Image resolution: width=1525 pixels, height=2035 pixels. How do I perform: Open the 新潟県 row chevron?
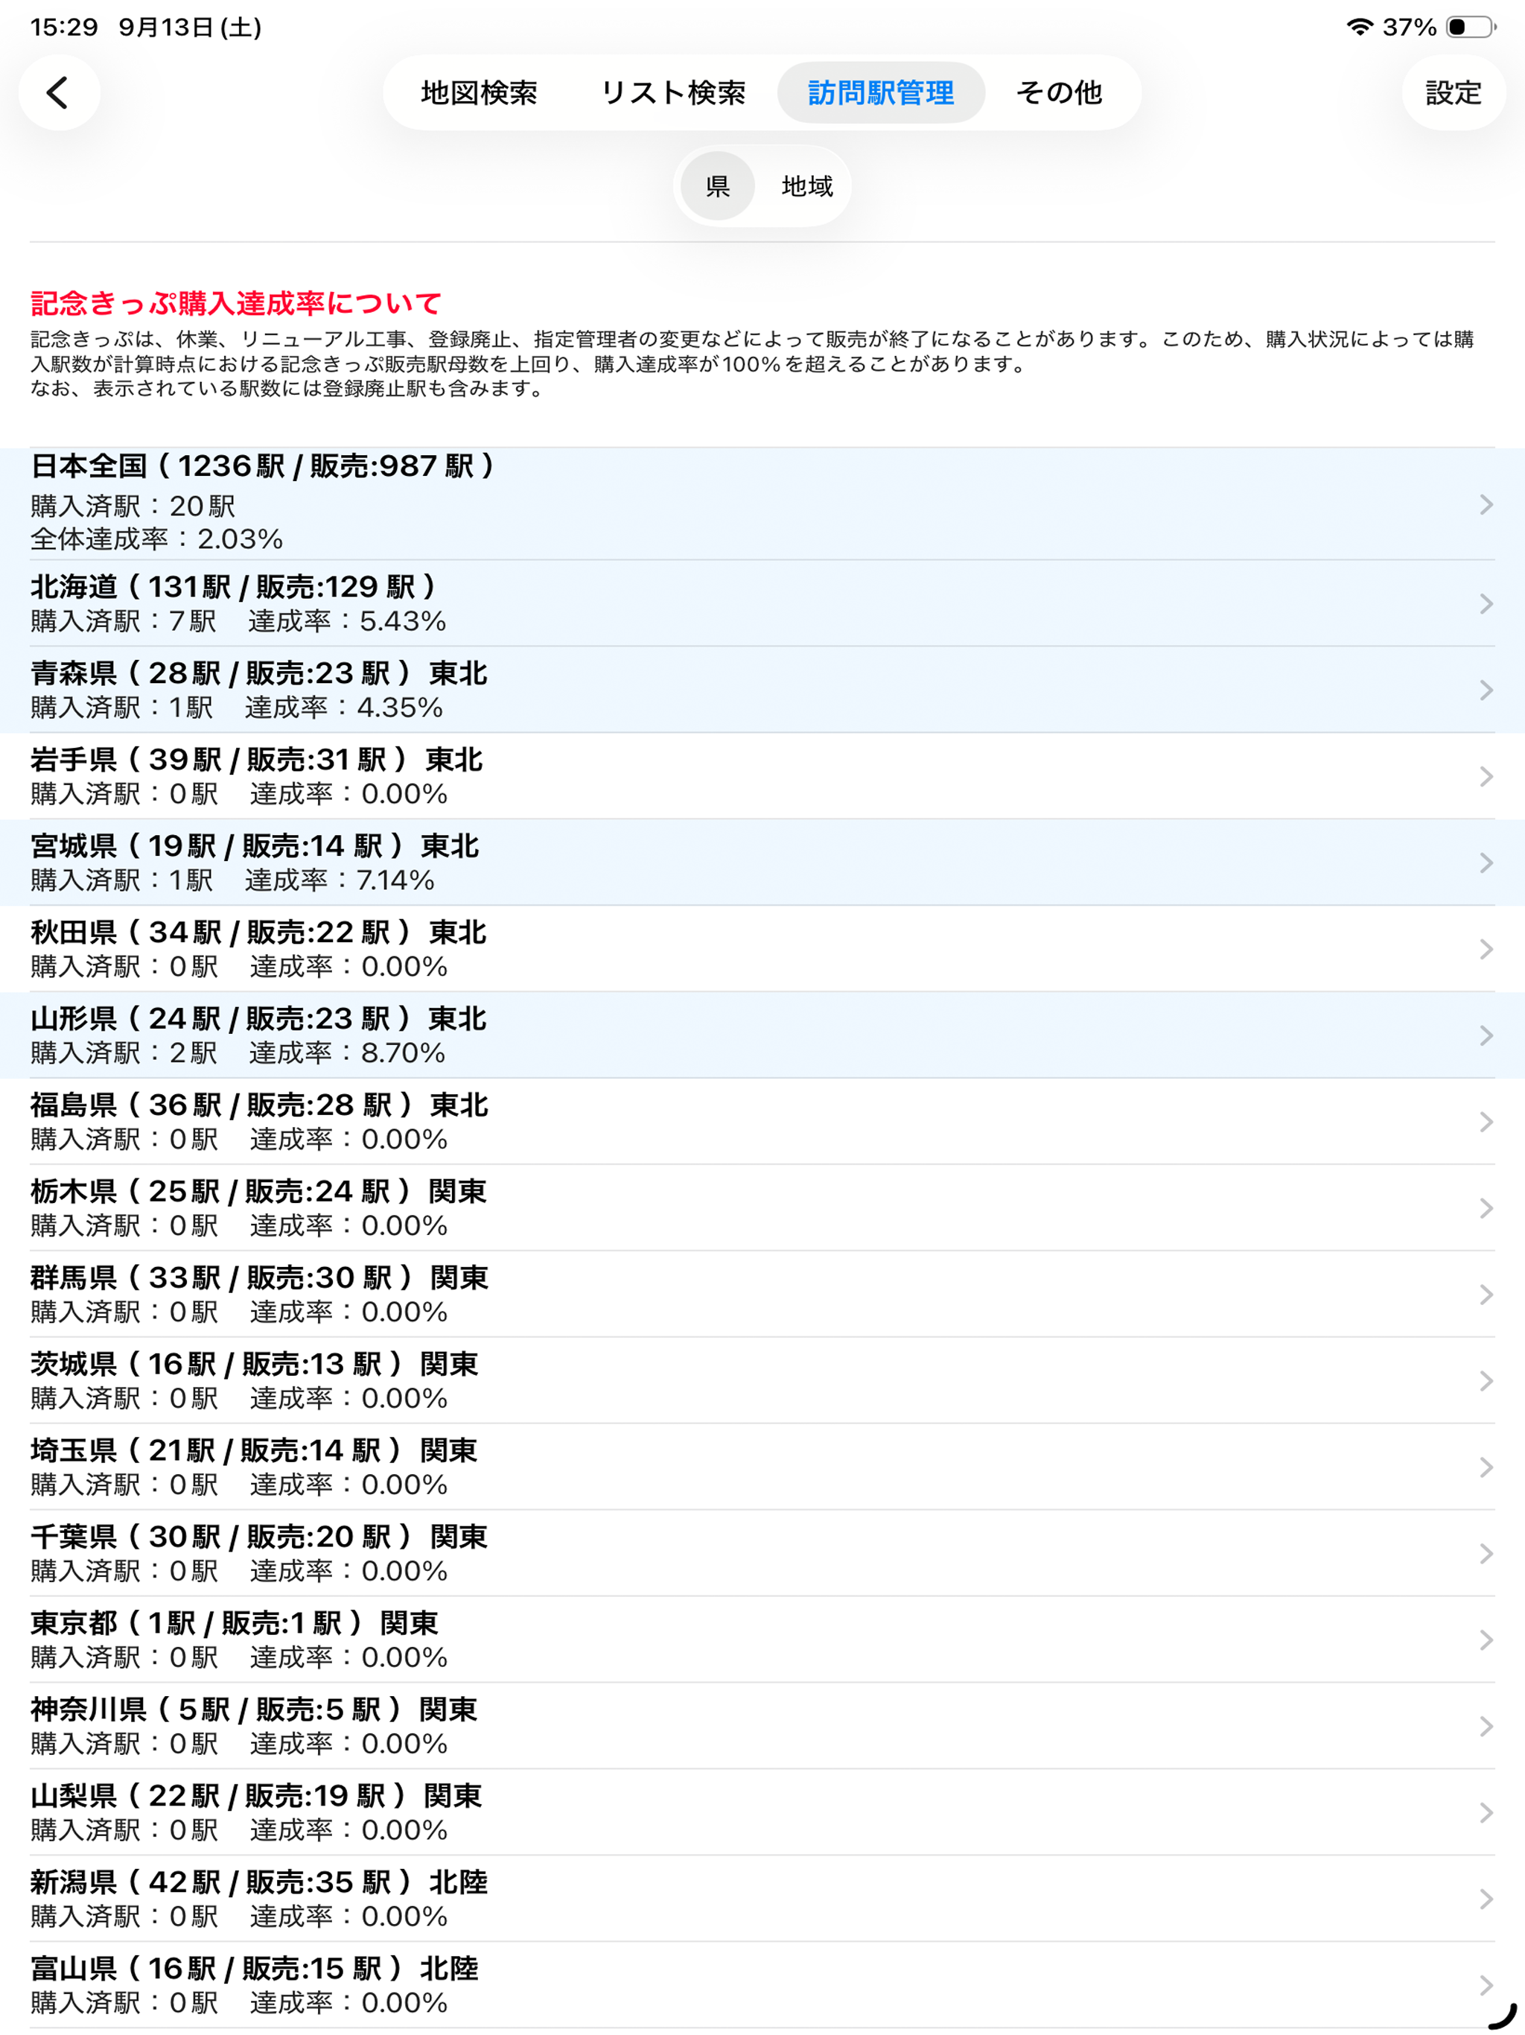click(x=1486, y=1901)
